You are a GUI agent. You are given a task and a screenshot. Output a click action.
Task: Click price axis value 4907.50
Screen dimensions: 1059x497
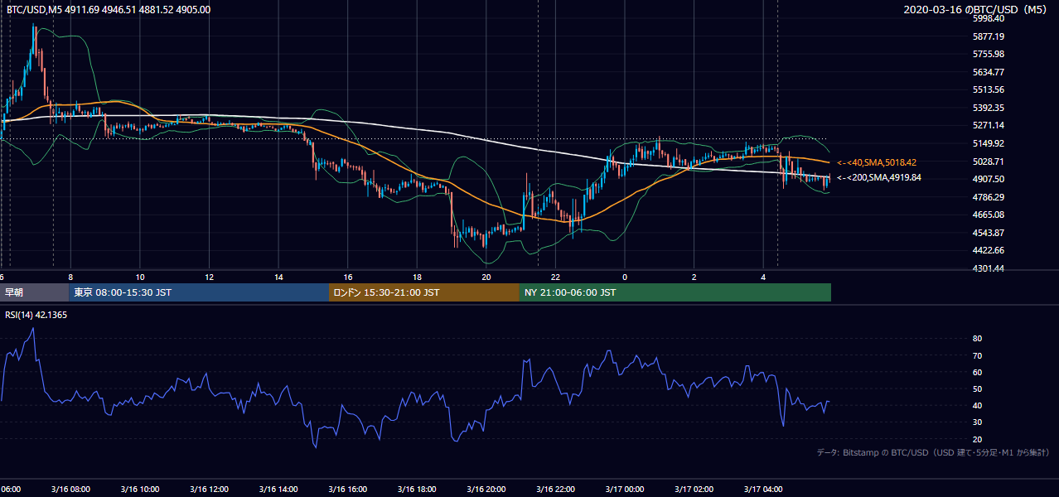tap(989, 179)
